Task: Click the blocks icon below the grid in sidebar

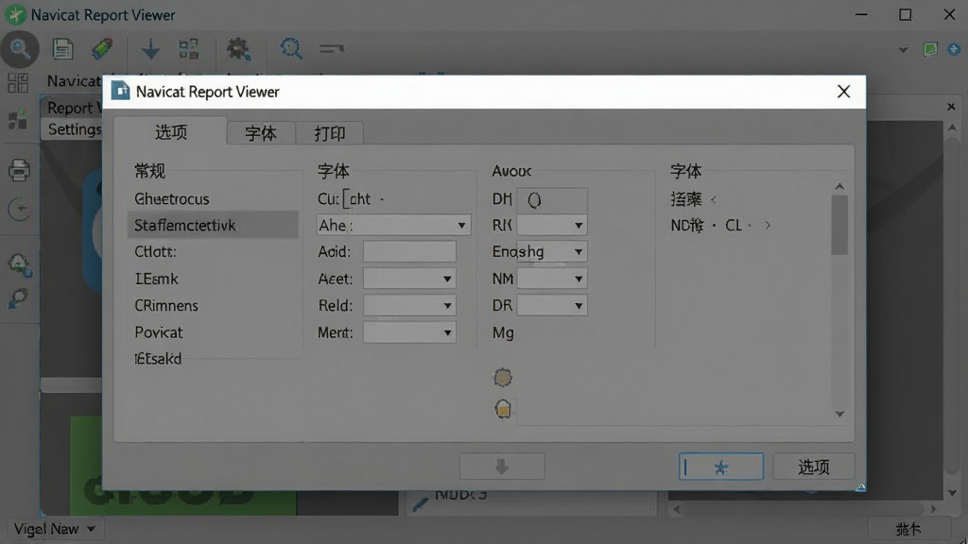Action: click(x=18, y=119)
